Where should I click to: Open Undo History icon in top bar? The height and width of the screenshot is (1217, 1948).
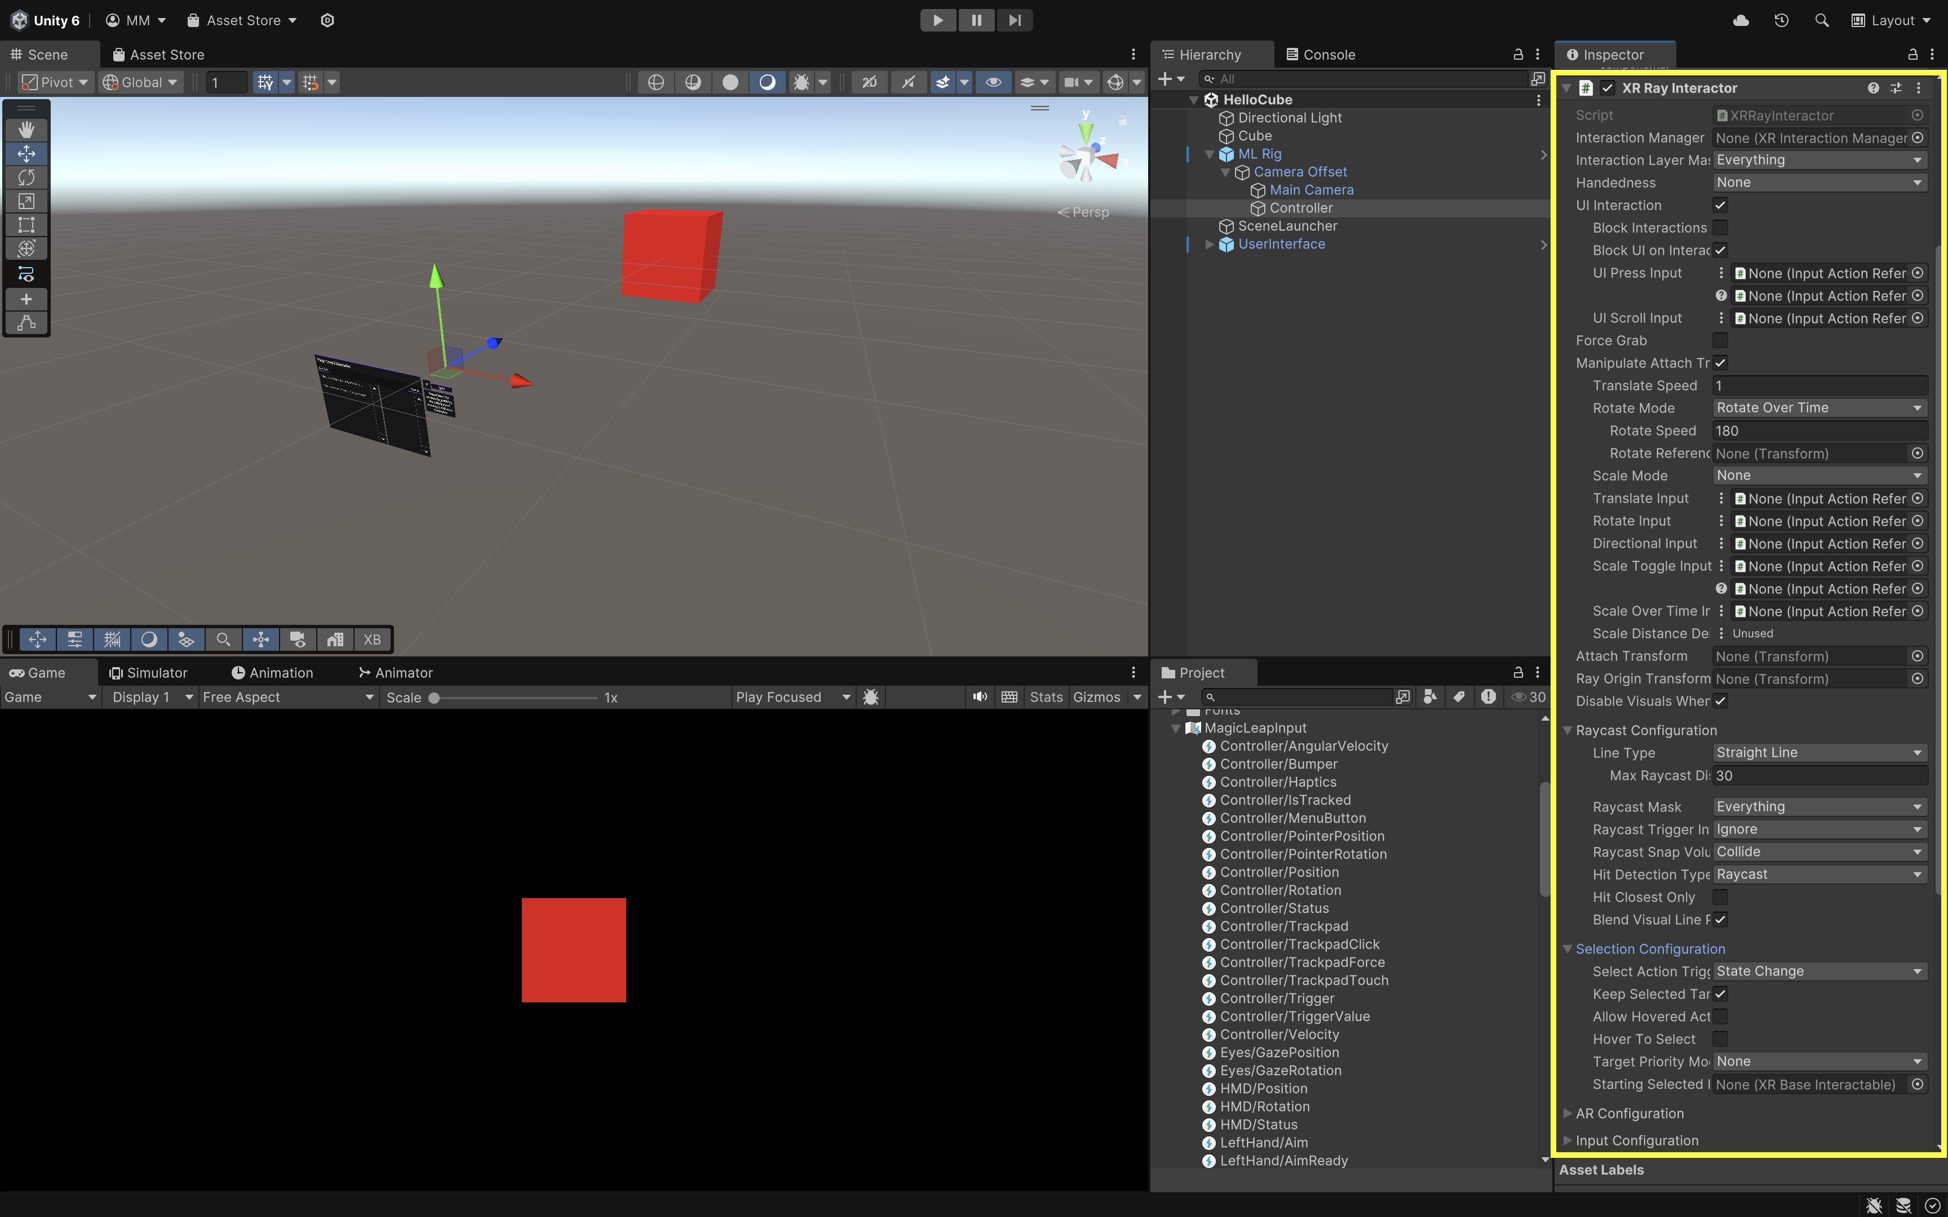point(1781,20)
